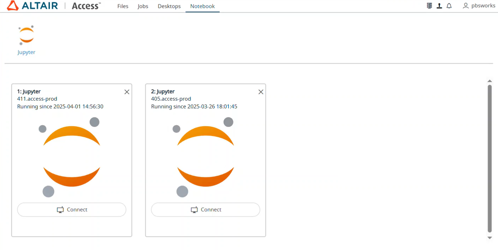Select the '2: Jupyter' card title
498x250 pixels.
(163, 92)
